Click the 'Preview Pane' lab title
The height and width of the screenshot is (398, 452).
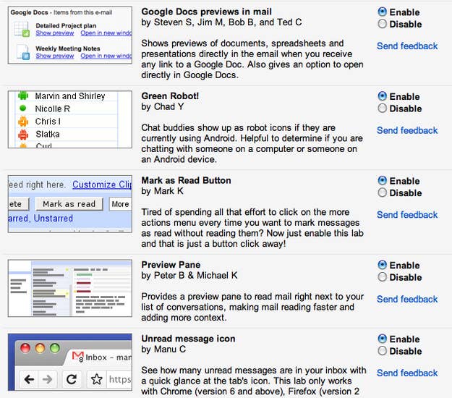pos(171,265)
